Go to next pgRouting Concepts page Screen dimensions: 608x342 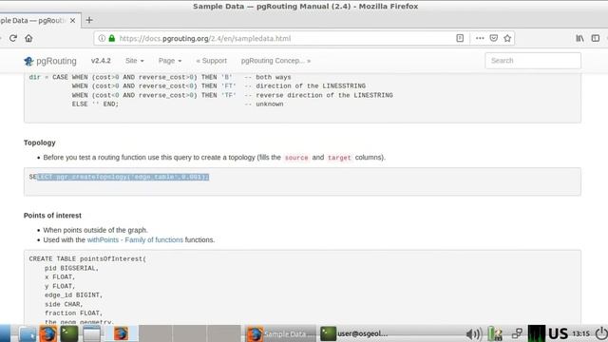point(275,61)
